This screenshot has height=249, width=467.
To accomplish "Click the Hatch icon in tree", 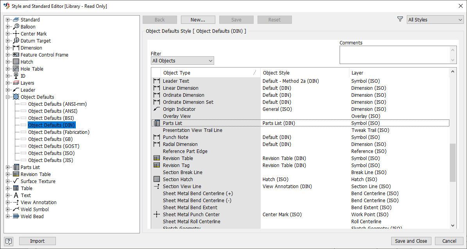I will [x=16, y=62].
